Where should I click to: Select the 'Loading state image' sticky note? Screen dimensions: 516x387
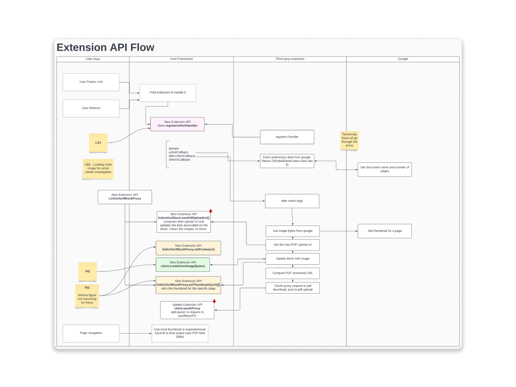click(98, 169)
